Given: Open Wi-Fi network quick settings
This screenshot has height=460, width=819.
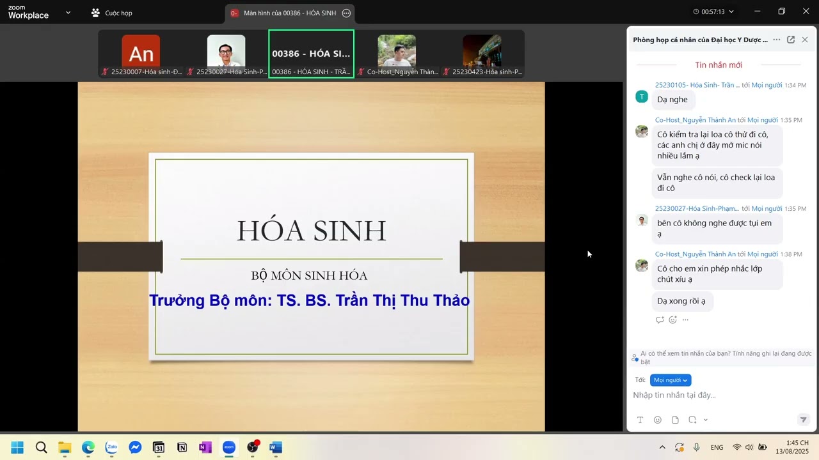Looking at the screenshot, I should (737, 447).
